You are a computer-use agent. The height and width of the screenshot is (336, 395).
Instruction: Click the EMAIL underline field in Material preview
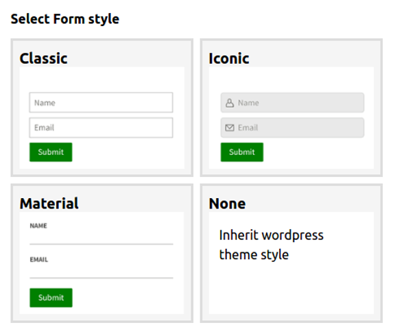101,272
